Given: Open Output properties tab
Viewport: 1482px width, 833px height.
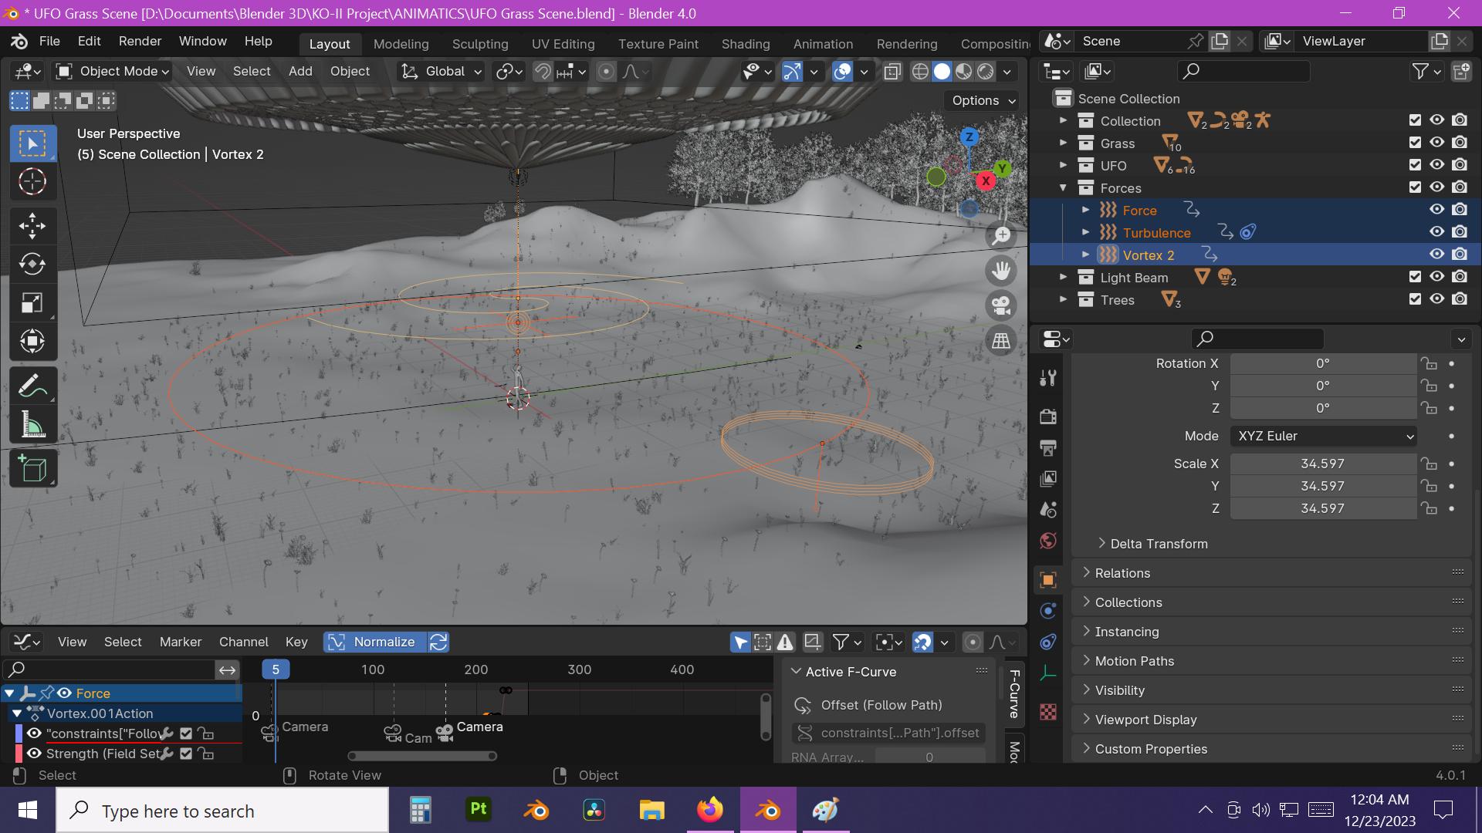Looking at the screenshot, I should pyautogui.click(x=1047, y=447).
